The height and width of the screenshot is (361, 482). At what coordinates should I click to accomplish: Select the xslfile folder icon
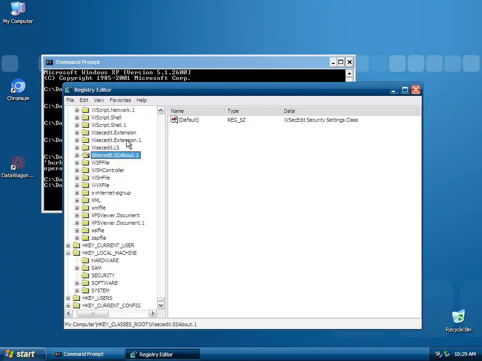(86, 230)
